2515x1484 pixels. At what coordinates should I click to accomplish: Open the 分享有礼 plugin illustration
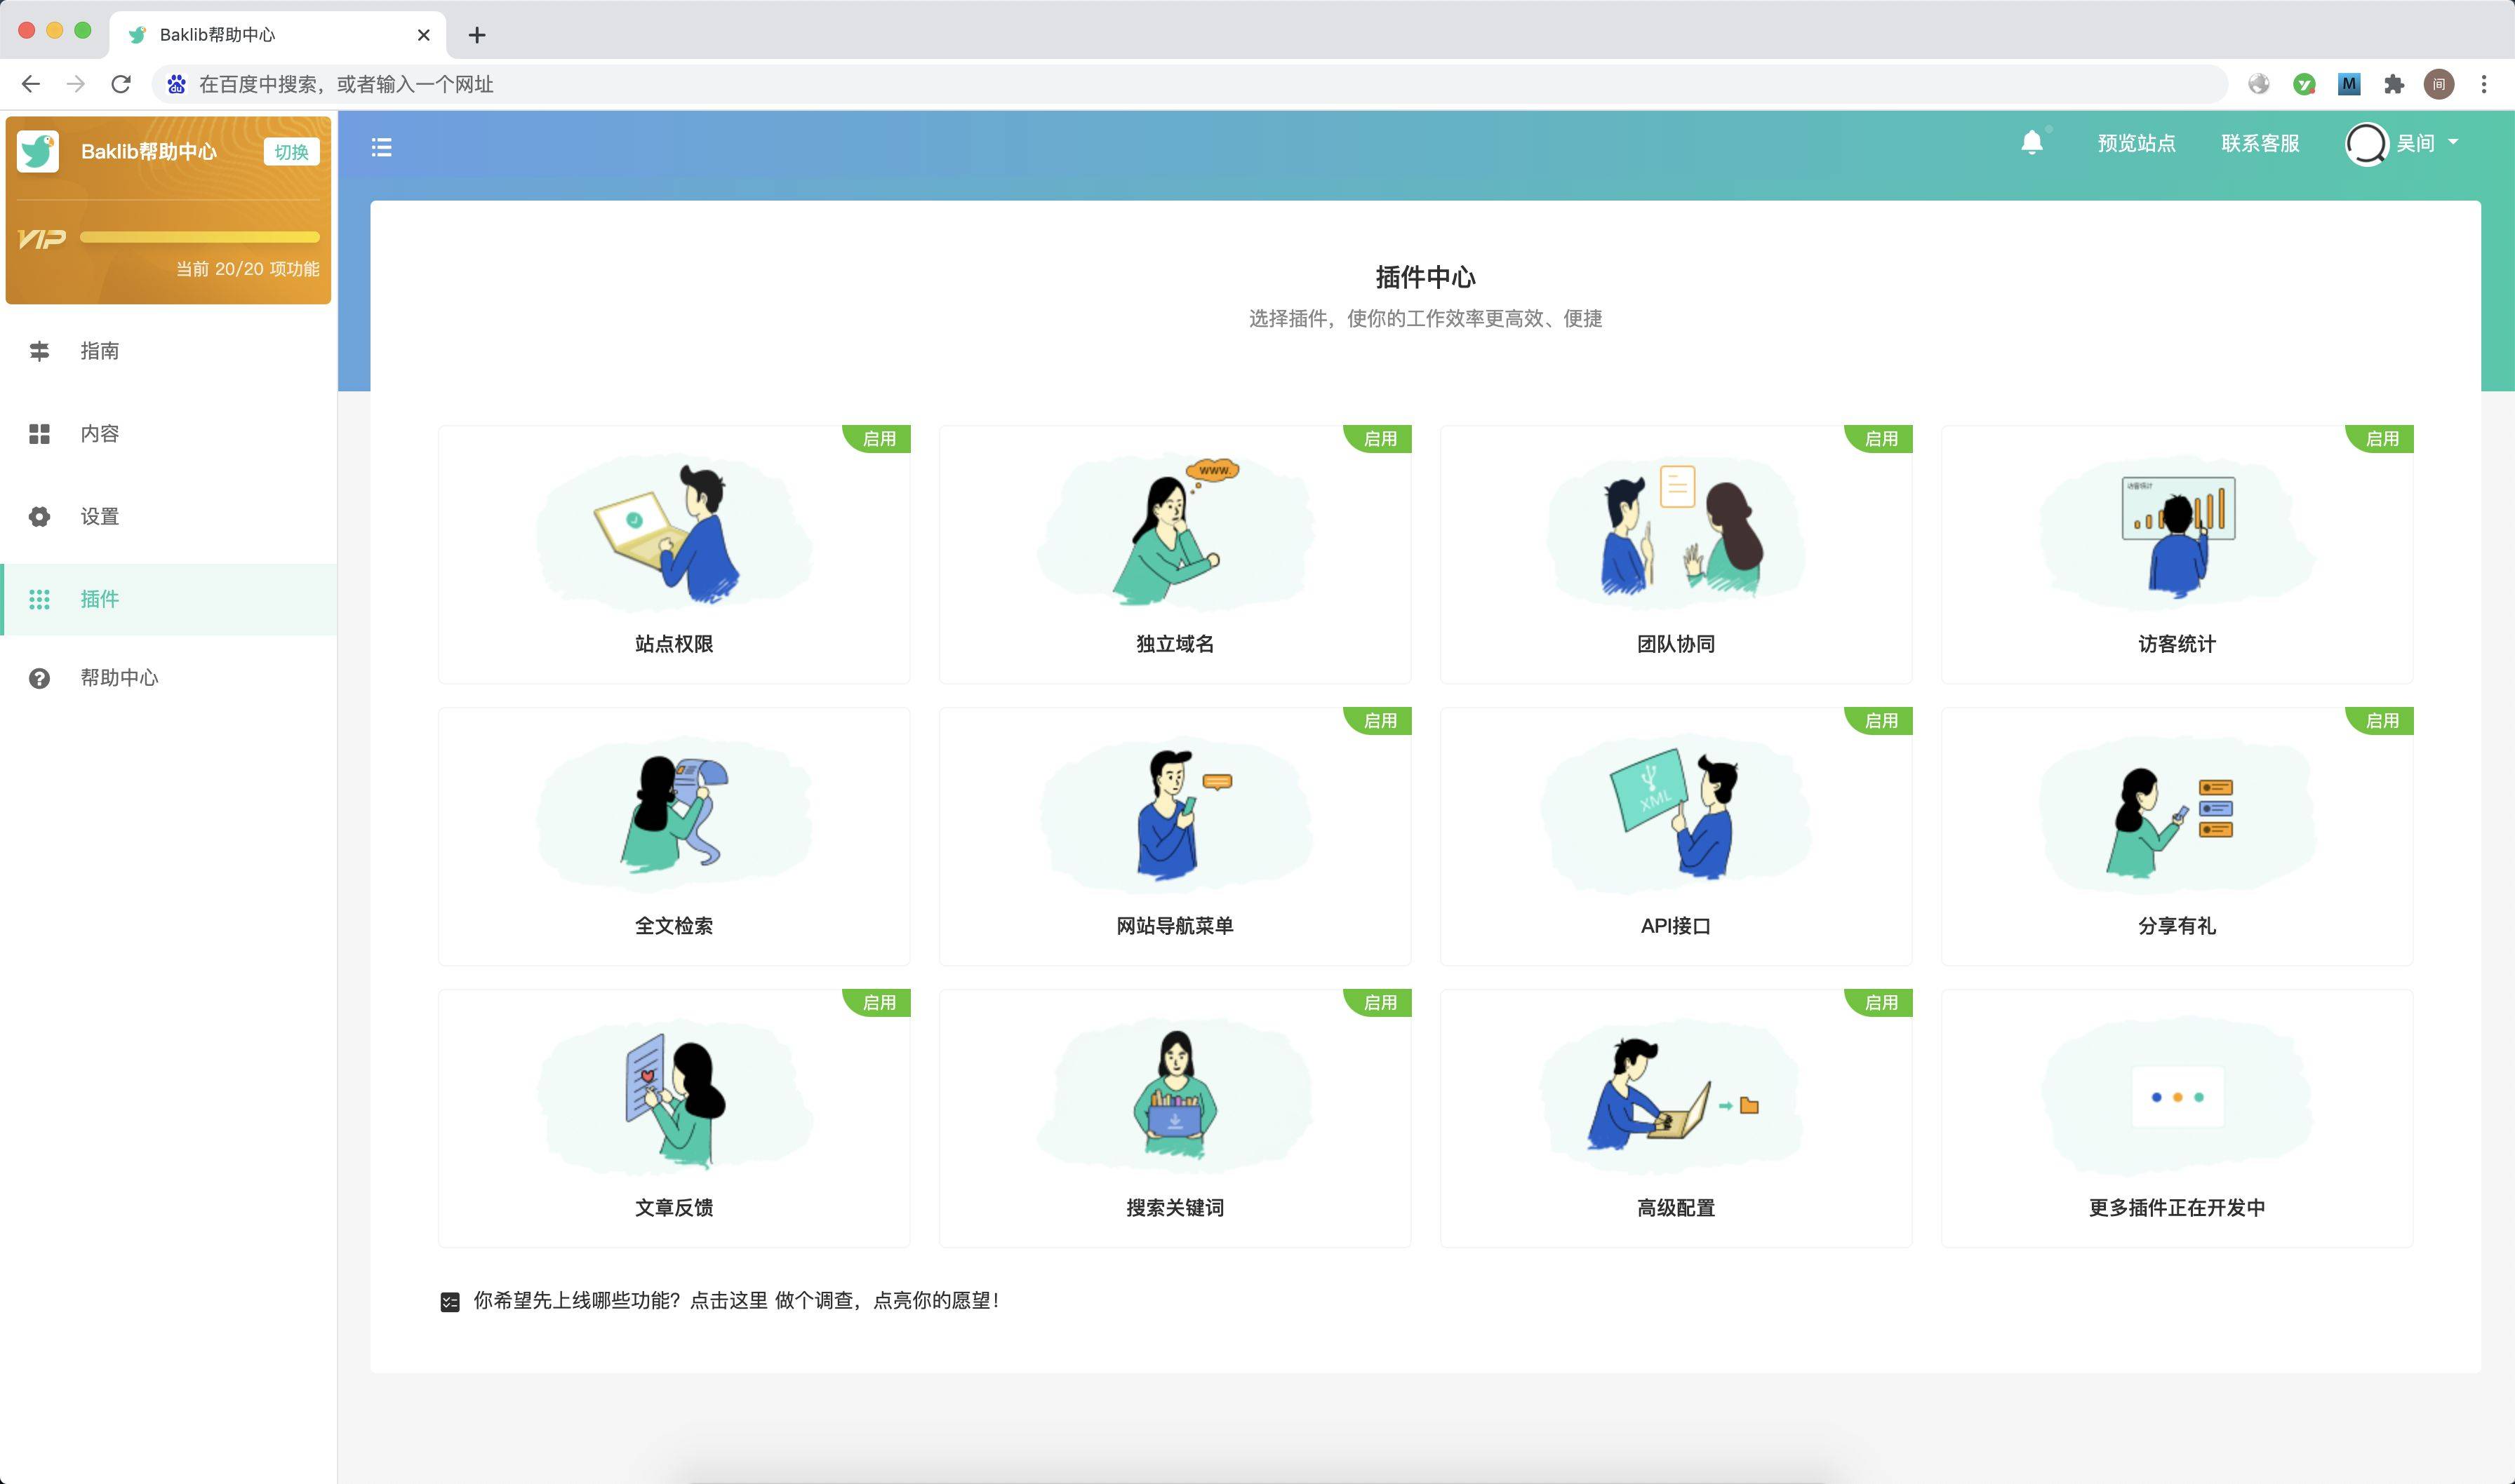[2177, 814]
